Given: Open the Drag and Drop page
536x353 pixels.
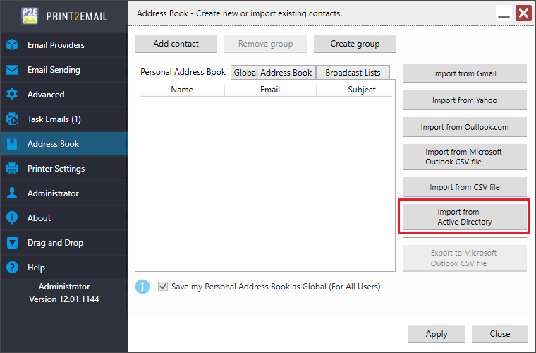Looking at the screenshot, I should point(64,243).
